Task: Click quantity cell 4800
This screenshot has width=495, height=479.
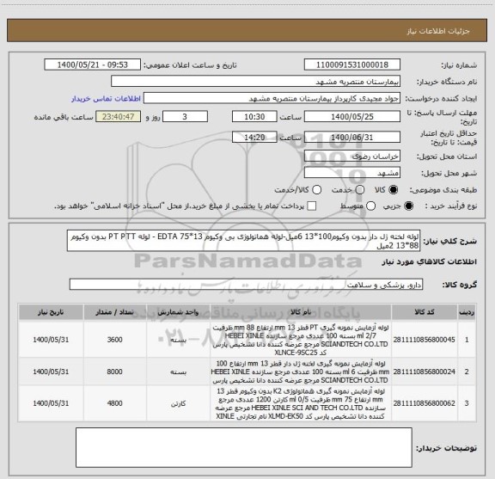Action: click(x=115, y=403)
